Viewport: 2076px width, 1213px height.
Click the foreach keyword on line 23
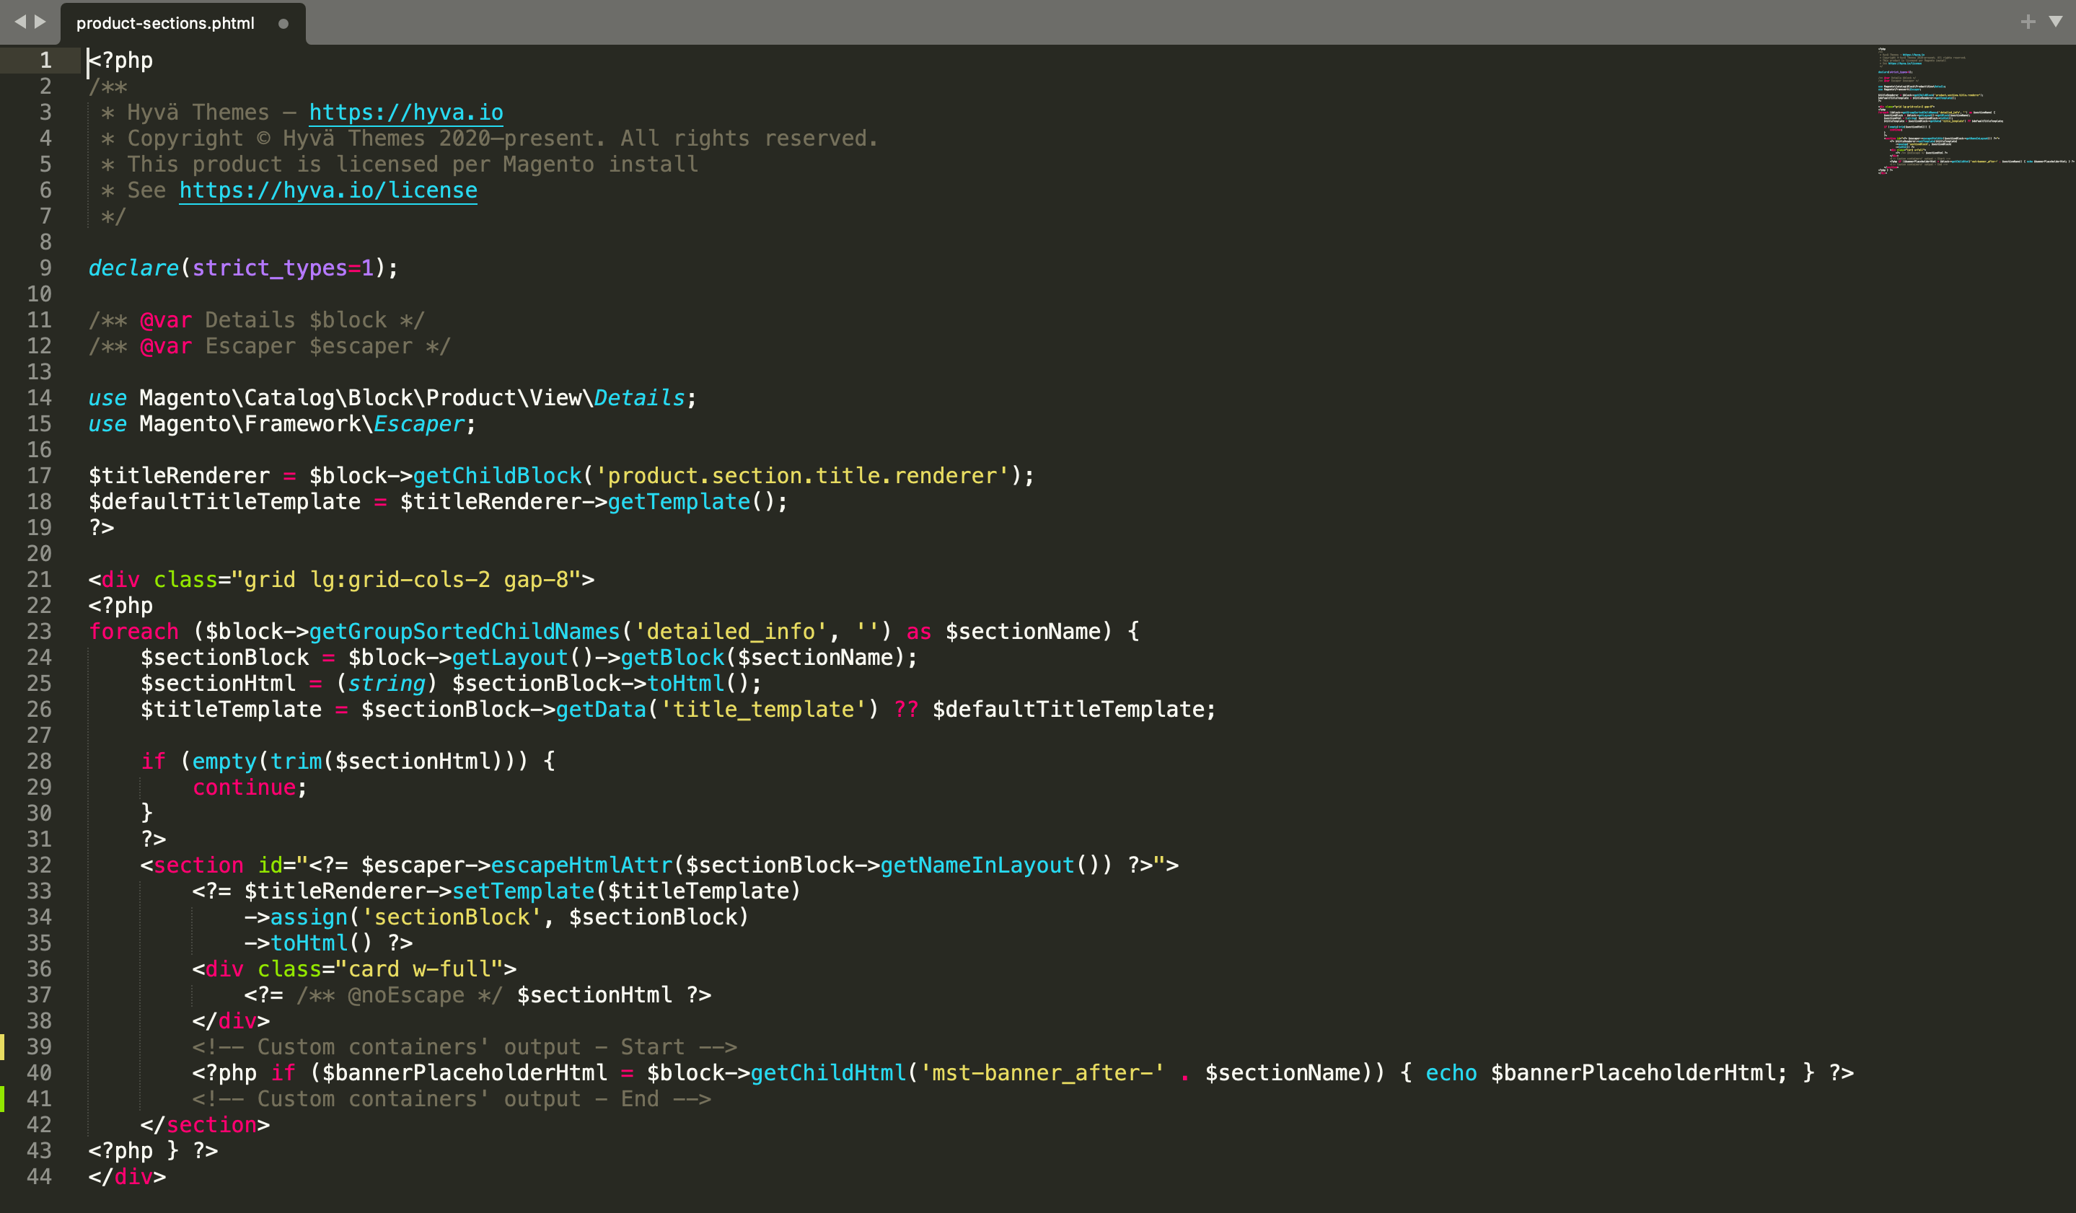coord(133,632)
